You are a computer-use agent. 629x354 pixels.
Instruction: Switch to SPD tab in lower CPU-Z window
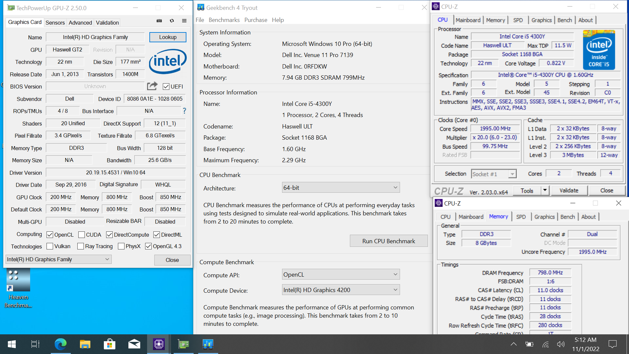pyautogui.click(x=521, y=217)
